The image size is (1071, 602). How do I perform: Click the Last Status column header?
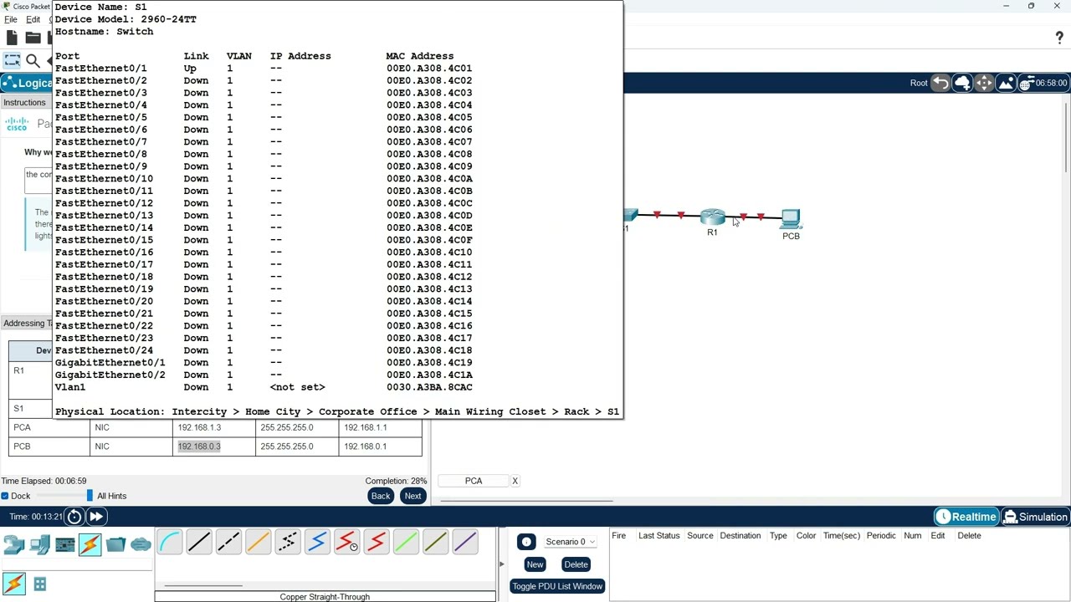pyautogui.click(x=658, y=536)
